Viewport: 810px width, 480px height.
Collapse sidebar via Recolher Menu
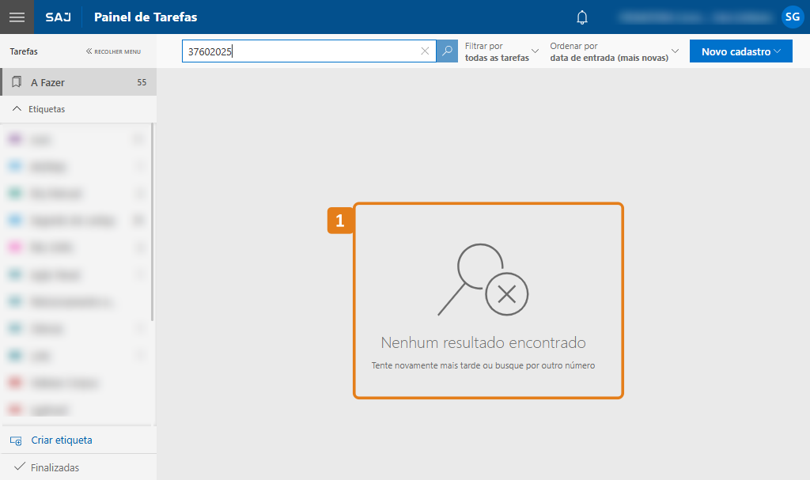coord(113,51)
